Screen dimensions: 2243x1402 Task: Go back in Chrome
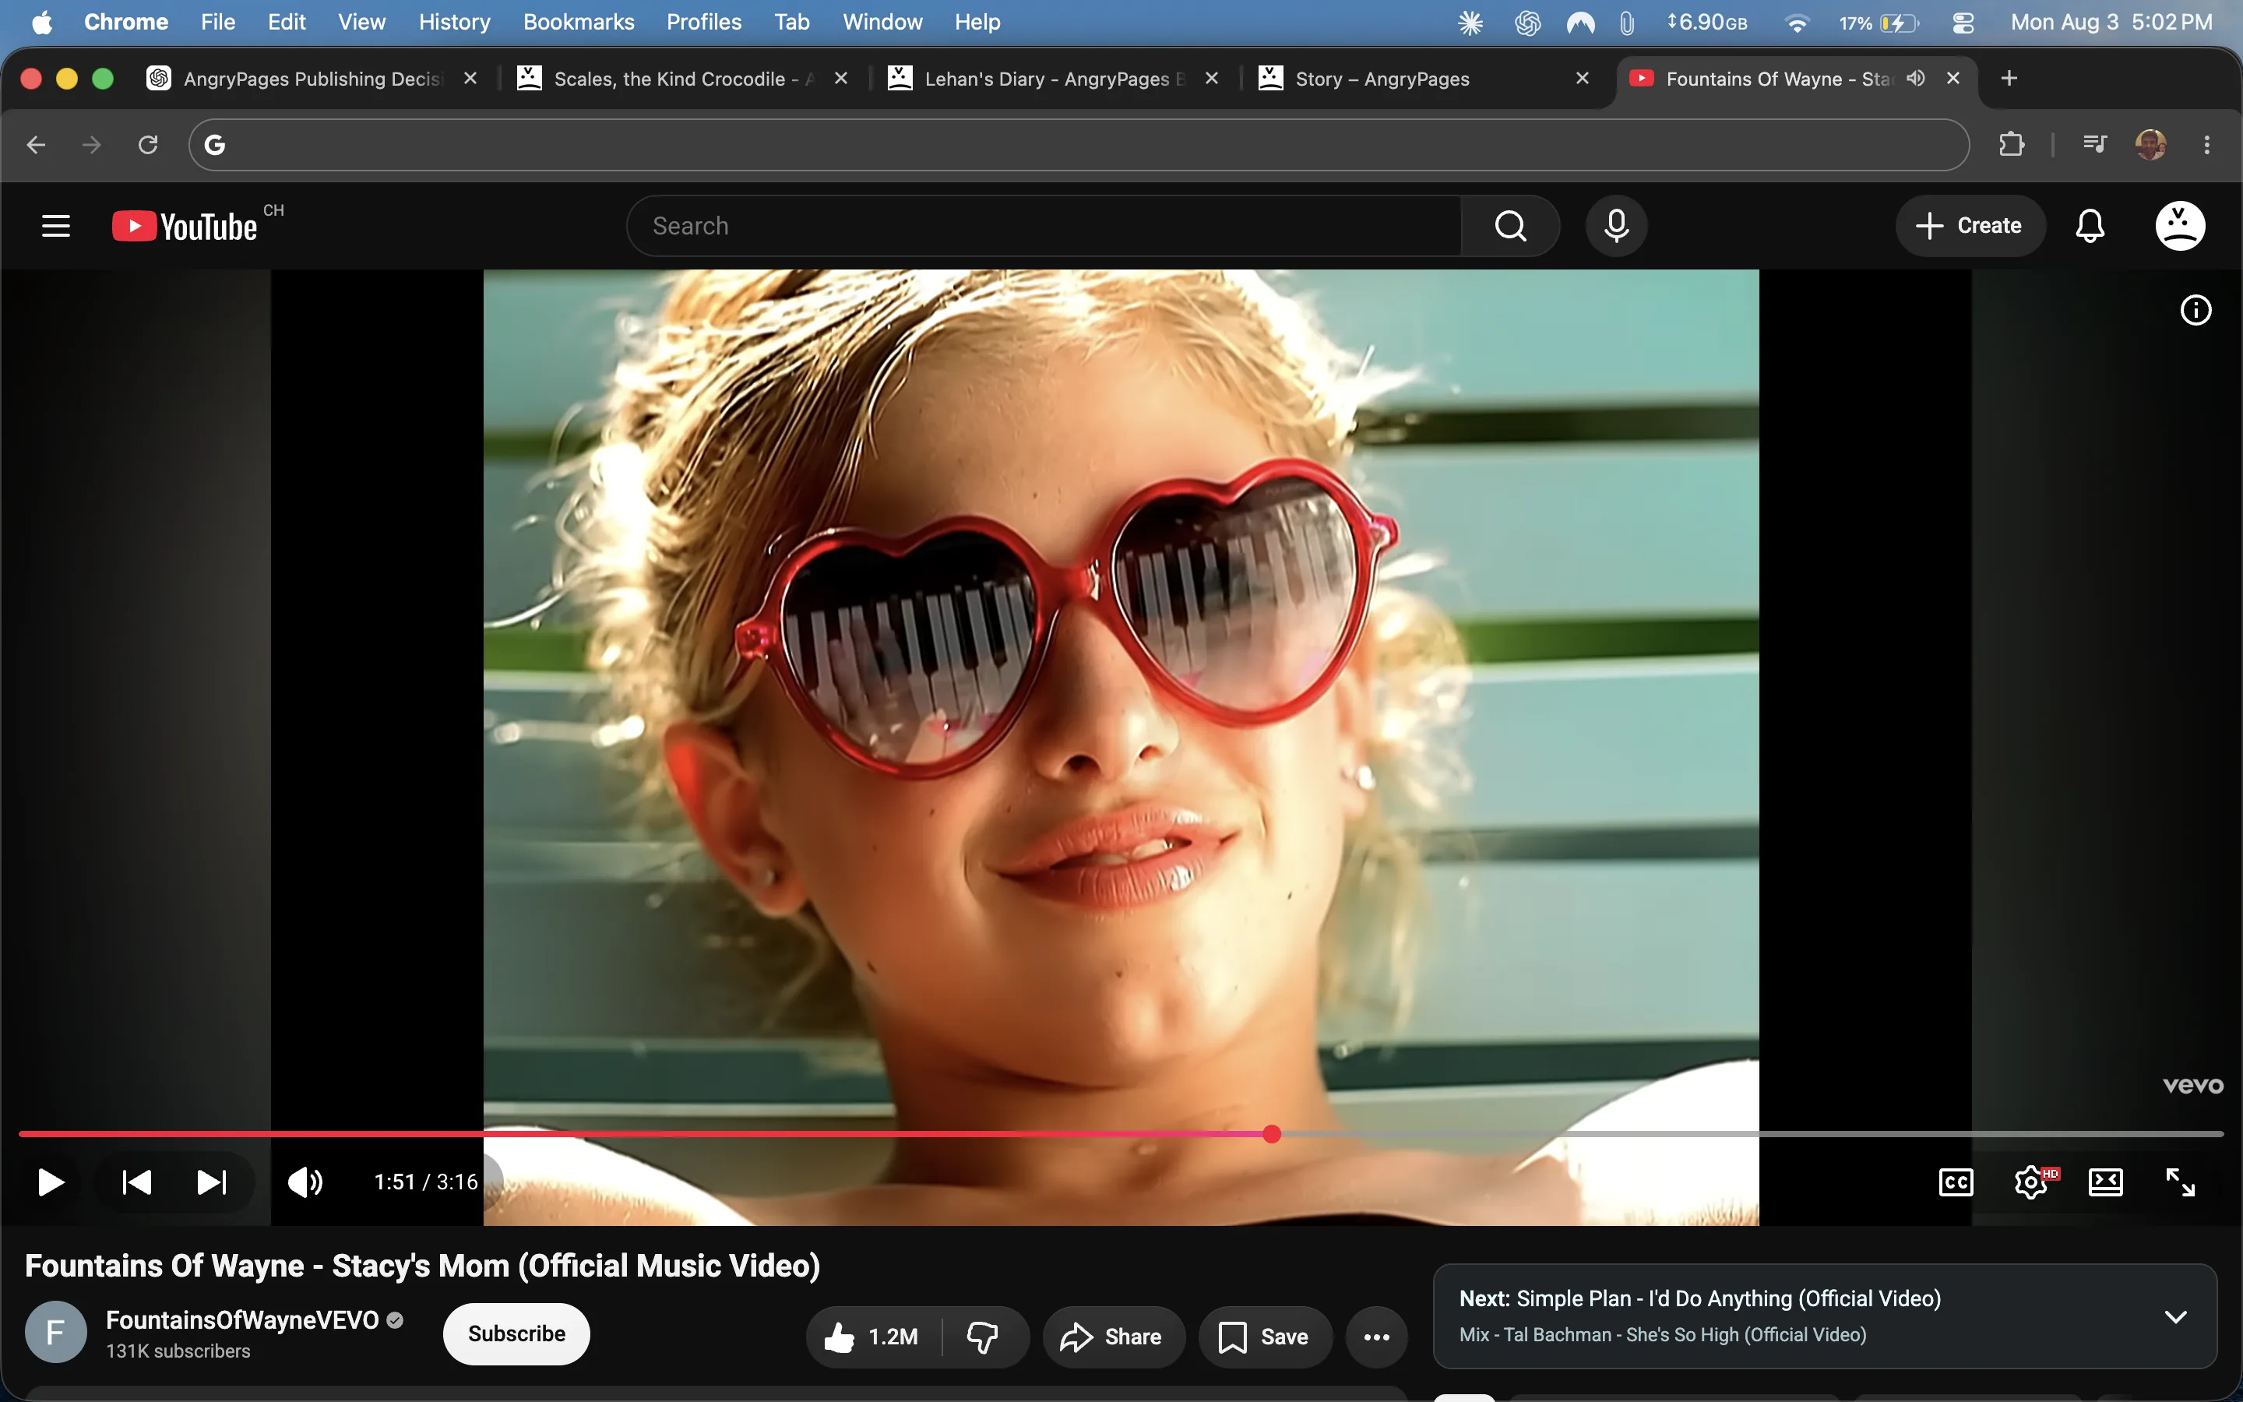pos(36,145)
